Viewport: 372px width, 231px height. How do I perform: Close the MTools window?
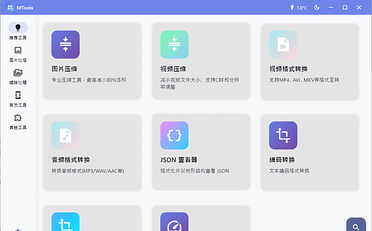pyautogui.click(x=359, y=8)
